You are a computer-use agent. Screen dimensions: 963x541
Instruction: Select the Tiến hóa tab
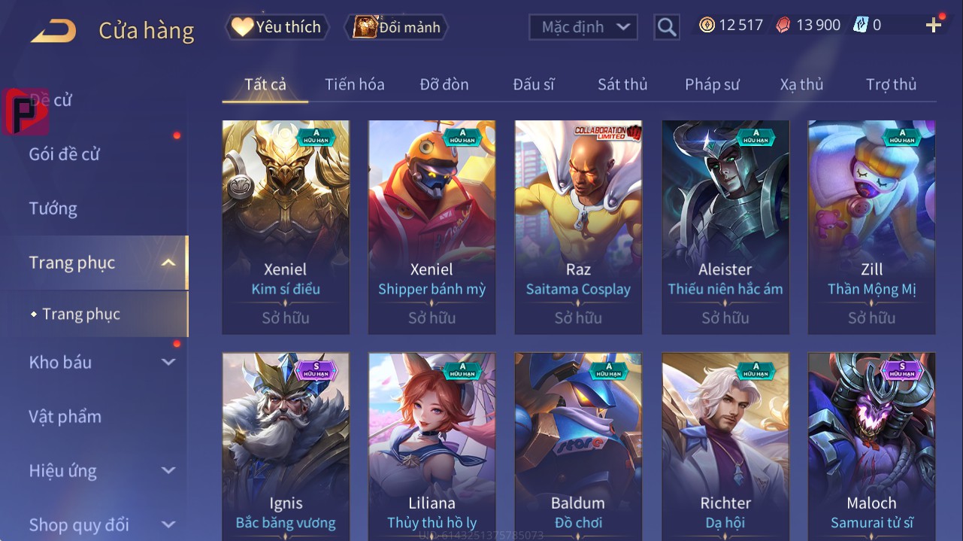click(355, 84)
